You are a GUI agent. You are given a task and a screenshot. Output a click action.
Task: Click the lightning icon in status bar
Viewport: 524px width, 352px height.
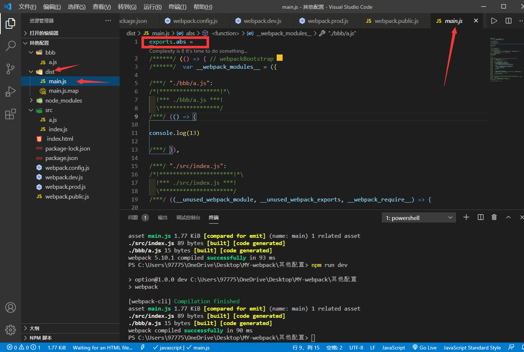tap(143, 348)
